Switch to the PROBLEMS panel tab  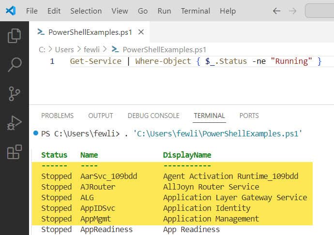click(x=57, y=116)
